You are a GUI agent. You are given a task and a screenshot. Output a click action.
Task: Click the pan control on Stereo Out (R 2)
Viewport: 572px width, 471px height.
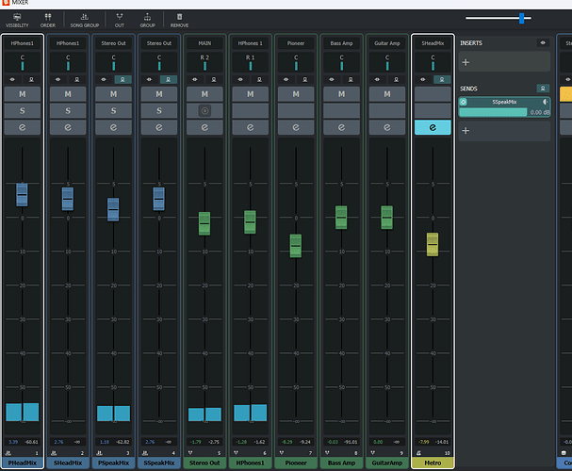coord(204,62)
